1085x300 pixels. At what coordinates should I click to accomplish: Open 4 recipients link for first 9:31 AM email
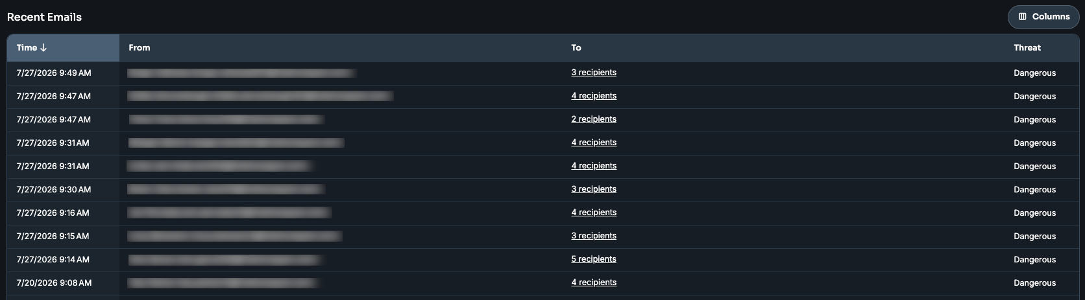(x=594, y=143)
